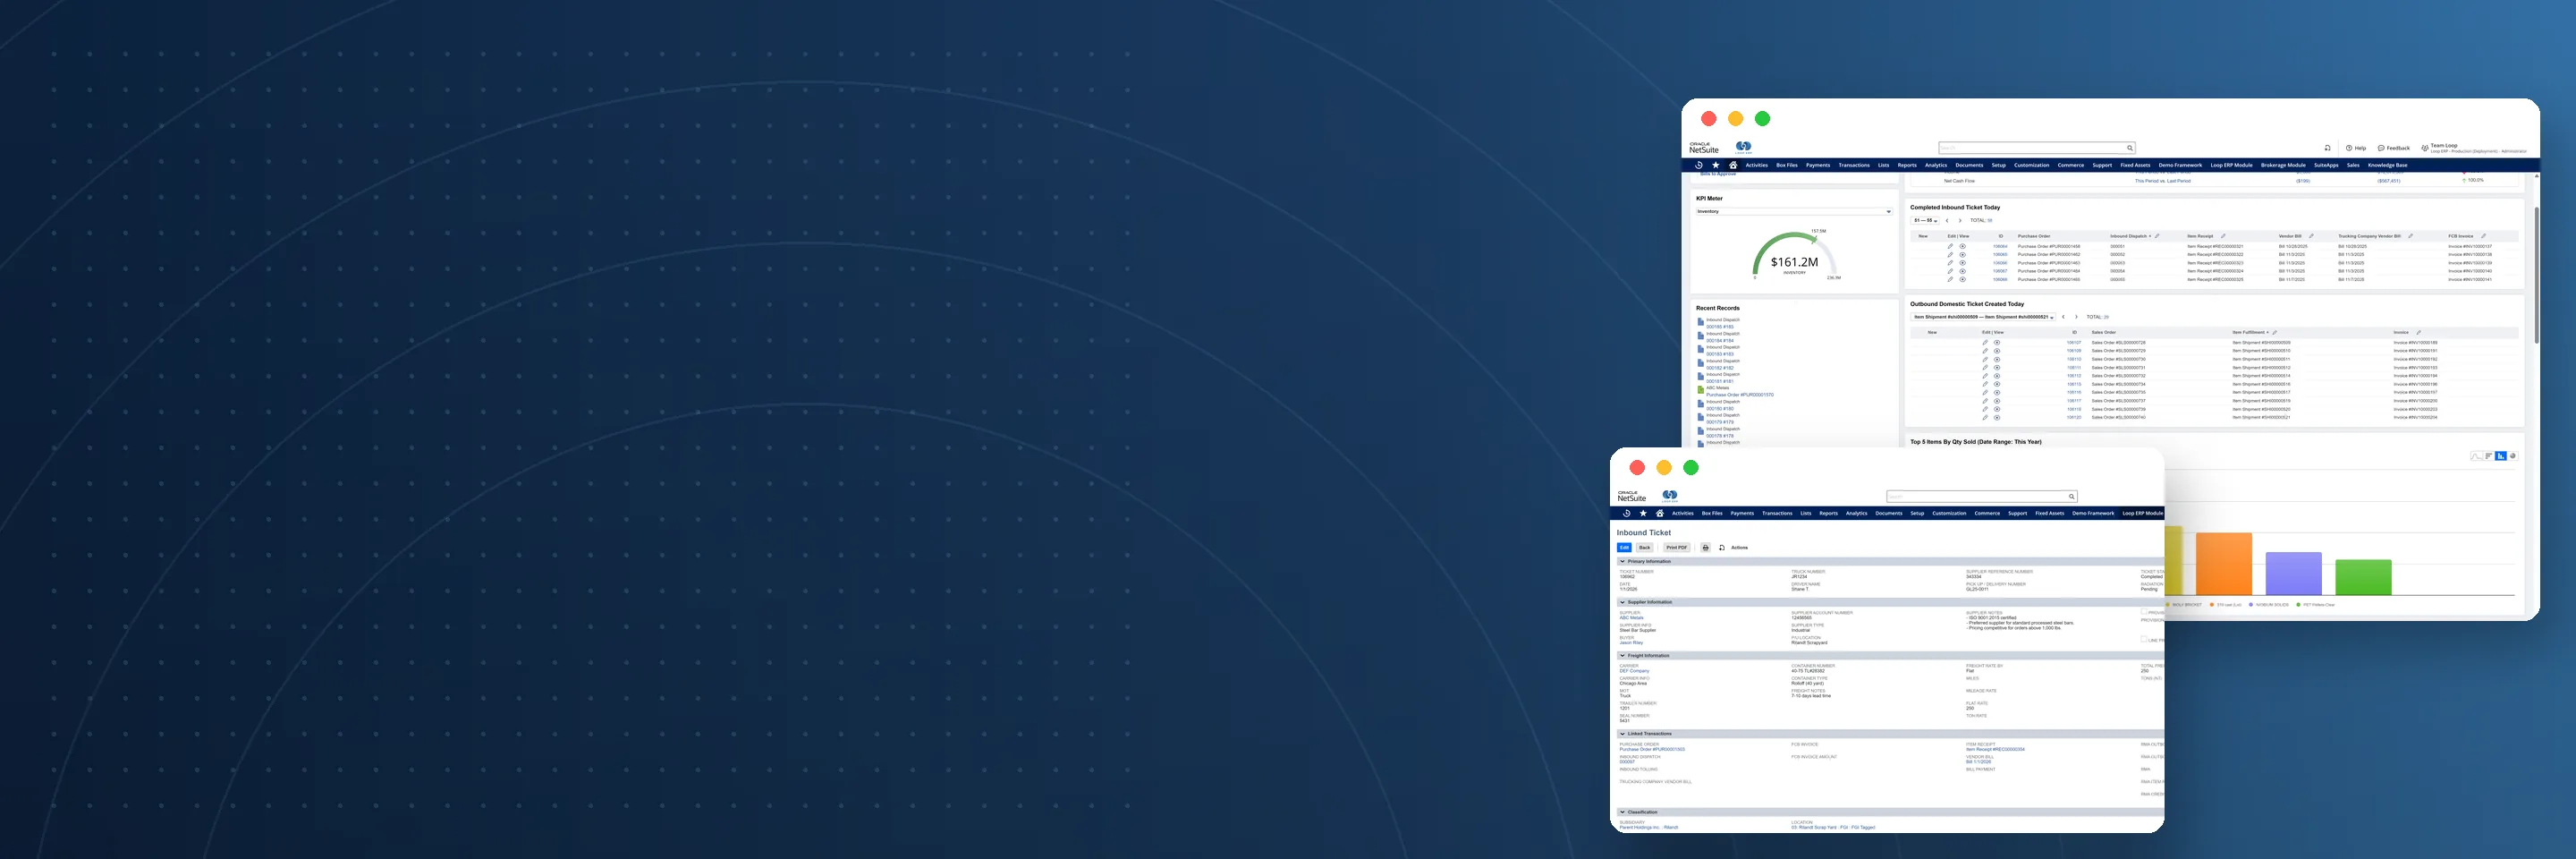Open Recent Records clock icon in dashboard window
This screenshot has width=2576, height=859.
pos(1699,166)
